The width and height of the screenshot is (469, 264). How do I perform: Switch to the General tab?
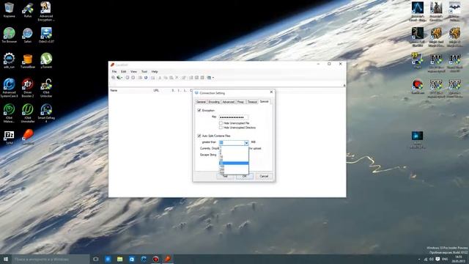(x=201, y=102)
